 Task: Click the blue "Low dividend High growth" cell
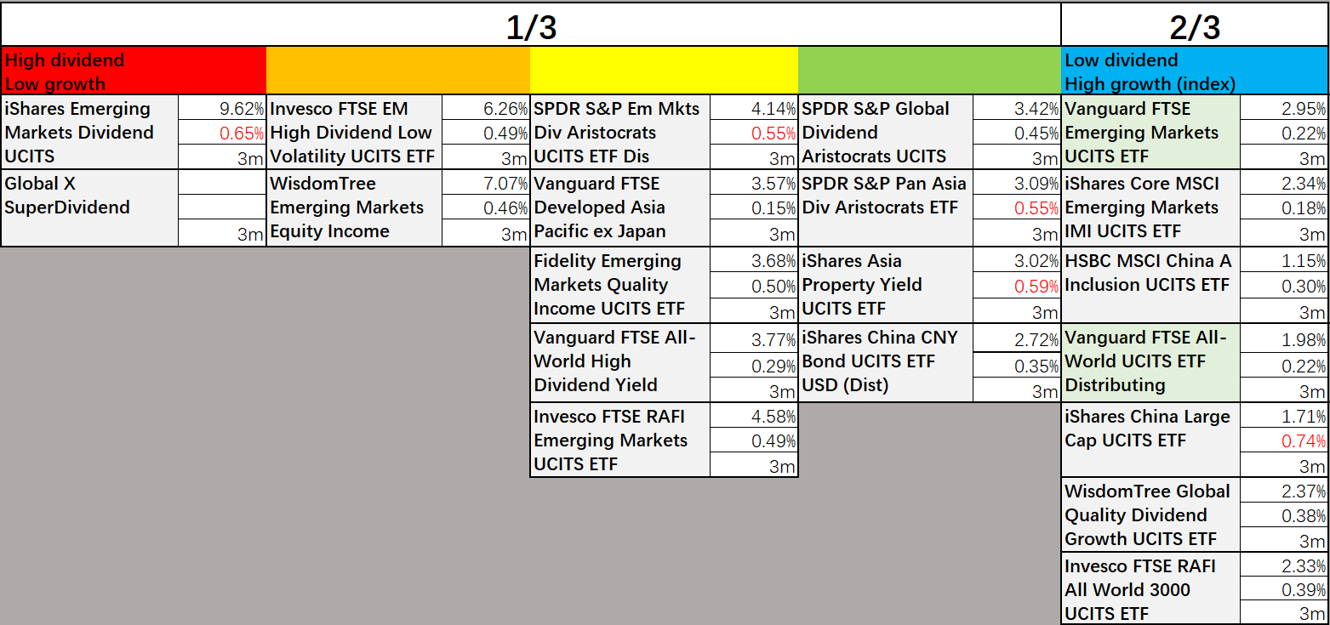tap(1194, 71)
